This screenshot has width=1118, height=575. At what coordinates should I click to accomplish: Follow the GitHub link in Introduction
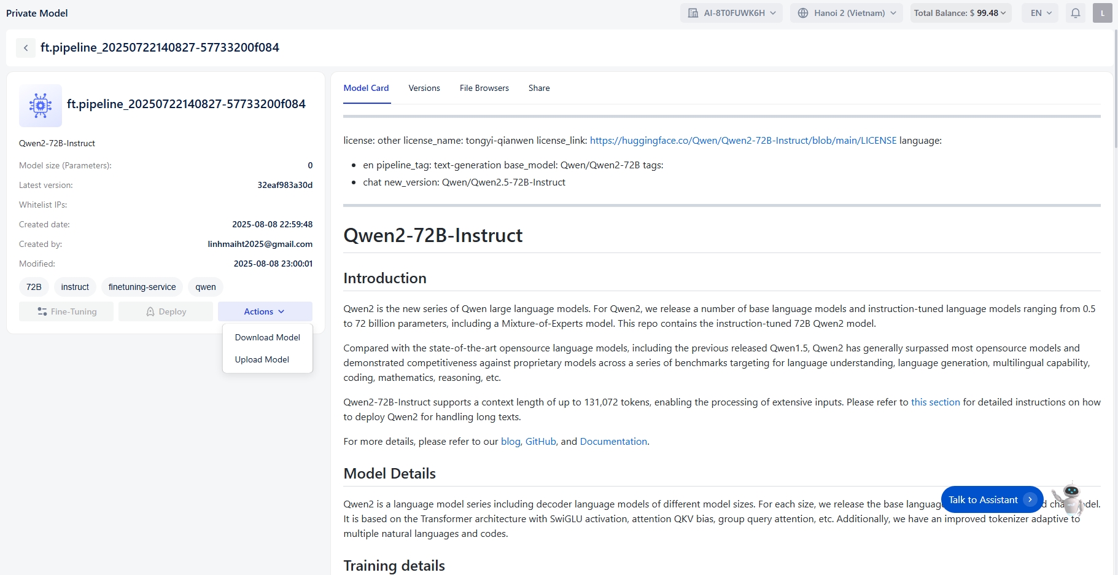click(540, 442)
